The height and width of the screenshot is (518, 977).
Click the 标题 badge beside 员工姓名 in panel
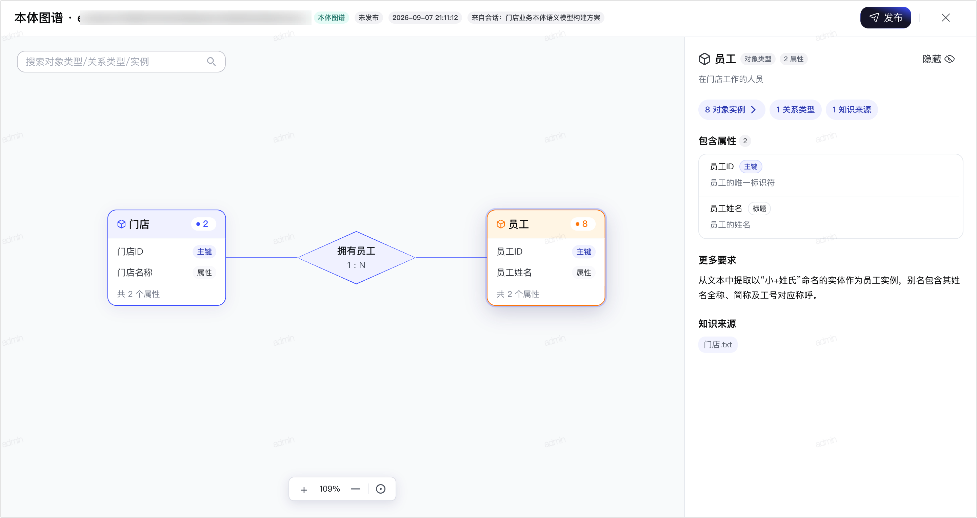[759, 209]
